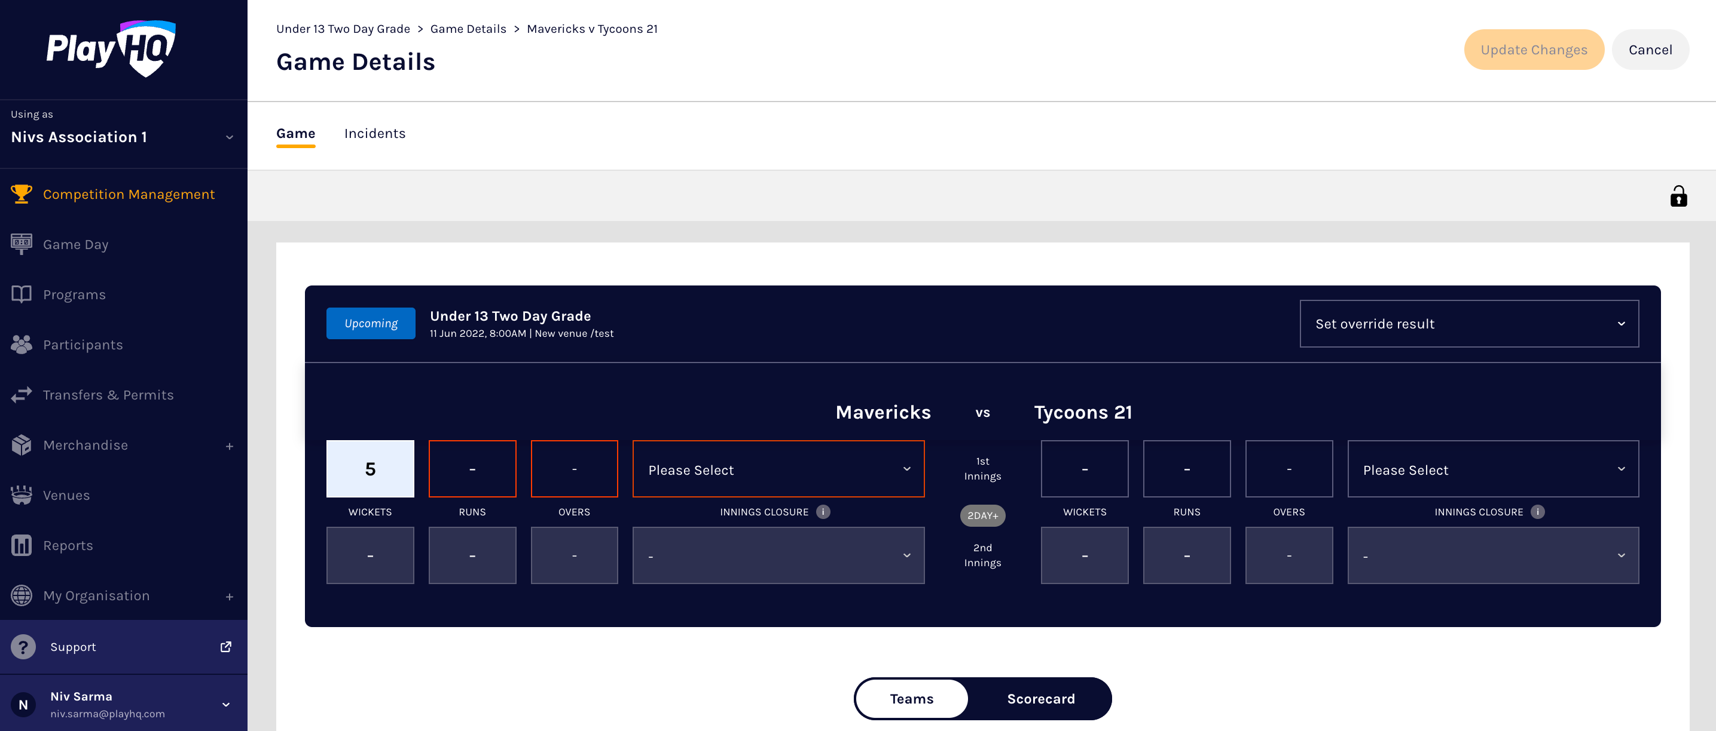Expand Merchandise submenu plus
This screenshot has height=731, width=1716.
pyautogui.click(x=229, y=446)
